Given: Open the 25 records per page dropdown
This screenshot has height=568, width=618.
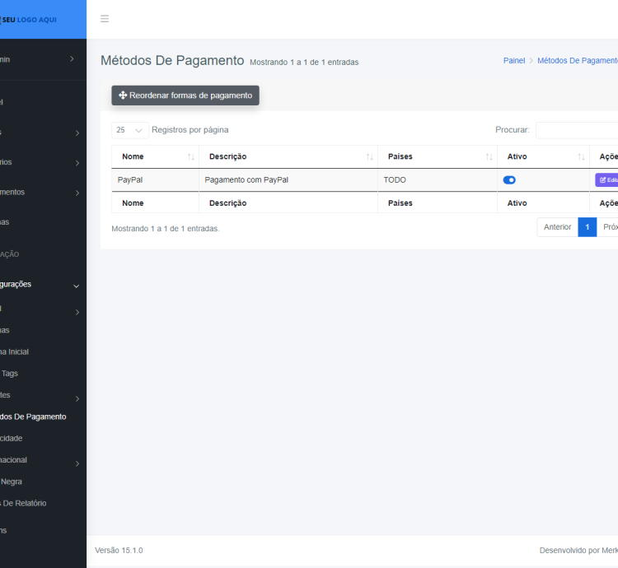Looking at the screenshot, I should pyautogui.click(x=130, y=130).
